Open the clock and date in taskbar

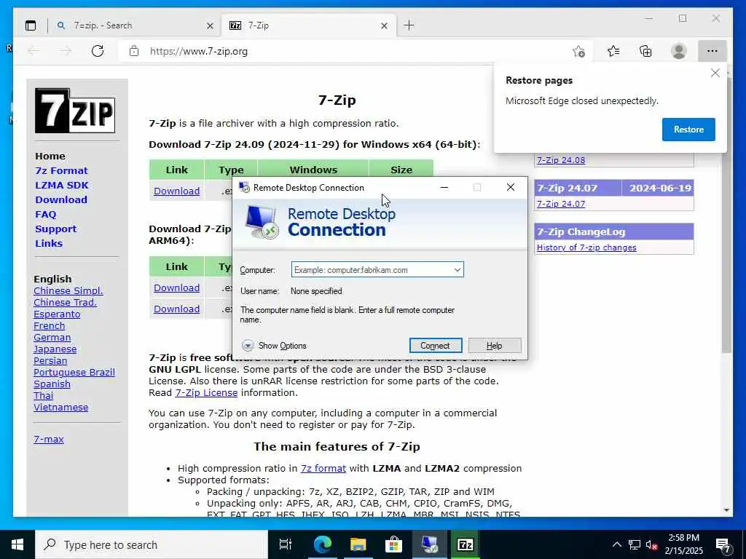[x=683, y=544]
